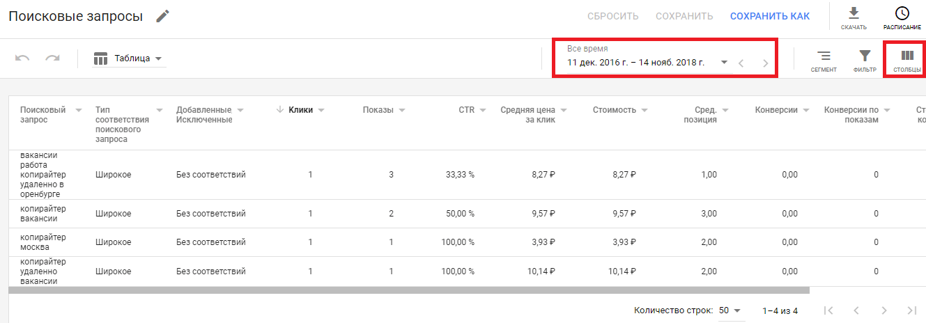Click the pencil icon to edit report title
This screenshot has height=323, width=926.
(162, 16)
